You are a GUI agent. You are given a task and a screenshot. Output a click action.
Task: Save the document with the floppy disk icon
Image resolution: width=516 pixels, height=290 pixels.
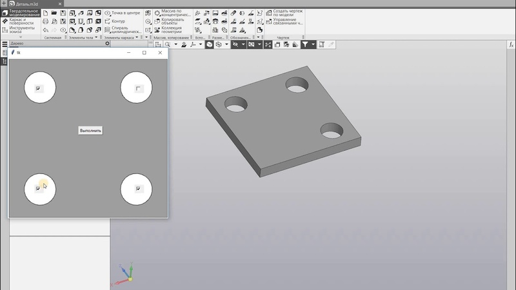pos(63,13)
